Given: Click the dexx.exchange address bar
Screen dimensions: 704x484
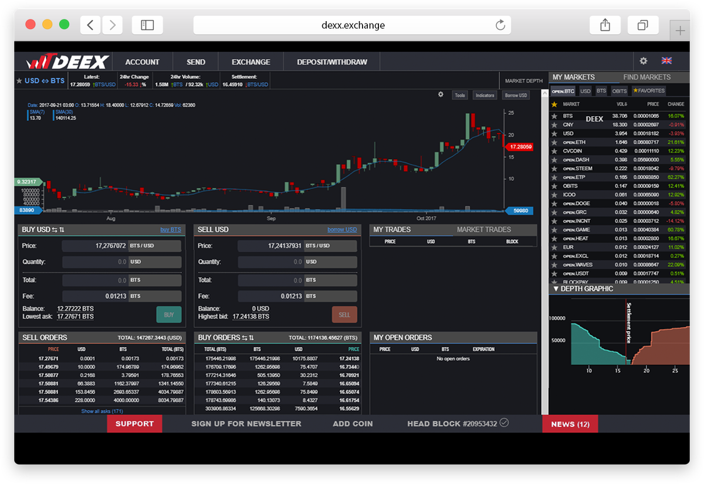Looking at the screenshot, I should [x=352, y=25].
